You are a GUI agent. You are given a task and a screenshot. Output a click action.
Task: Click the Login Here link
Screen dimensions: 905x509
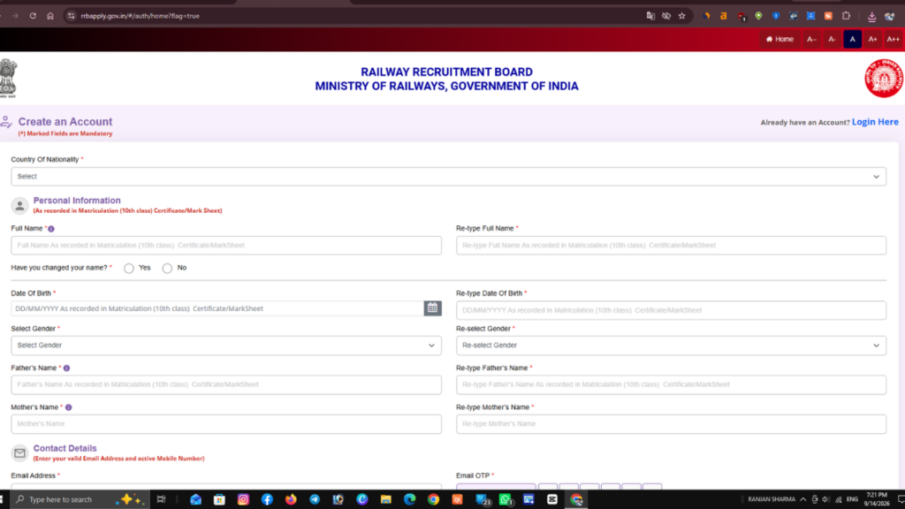pyautogui.click(x=875, y=122)
